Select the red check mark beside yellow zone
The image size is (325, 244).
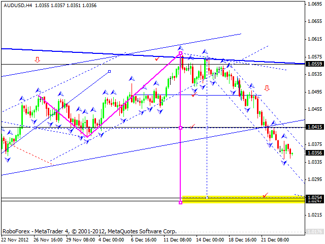tap(265, 194)
